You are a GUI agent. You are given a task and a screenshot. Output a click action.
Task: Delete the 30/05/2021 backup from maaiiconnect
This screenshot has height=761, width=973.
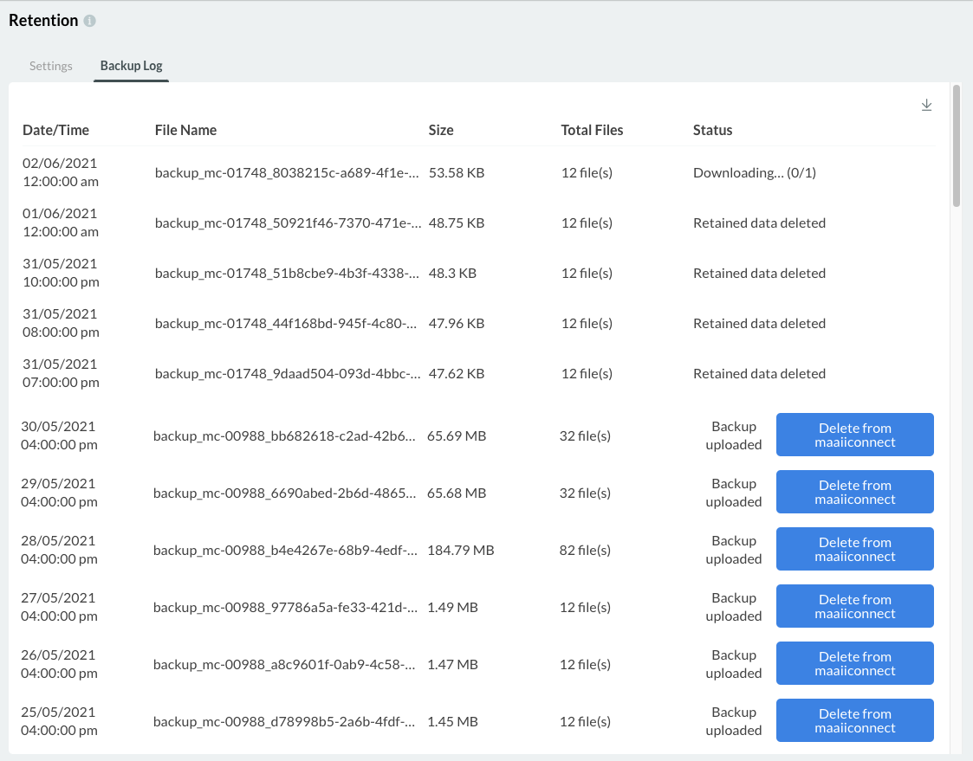[854, 435]
